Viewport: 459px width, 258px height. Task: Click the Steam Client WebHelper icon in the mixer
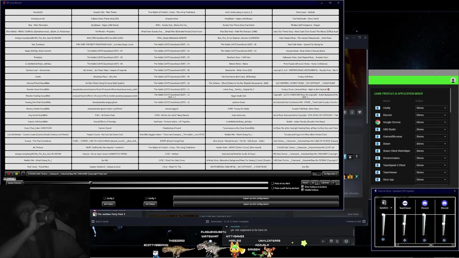point(378,151)
